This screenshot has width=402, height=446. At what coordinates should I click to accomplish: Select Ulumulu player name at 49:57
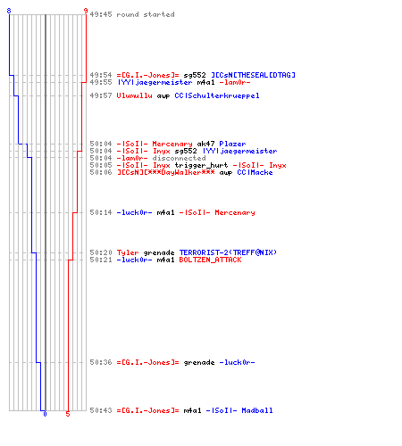[134, 95]
